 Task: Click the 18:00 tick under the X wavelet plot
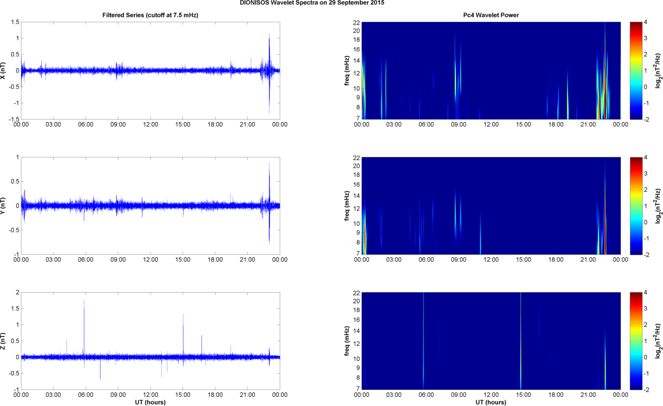click(556, 124)
